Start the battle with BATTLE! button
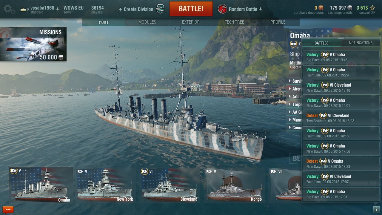This screenshot has width=382, height=215. 191,9
